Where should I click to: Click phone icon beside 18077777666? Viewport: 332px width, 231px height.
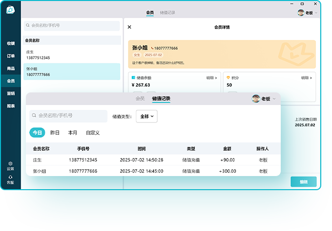point(152,48)
